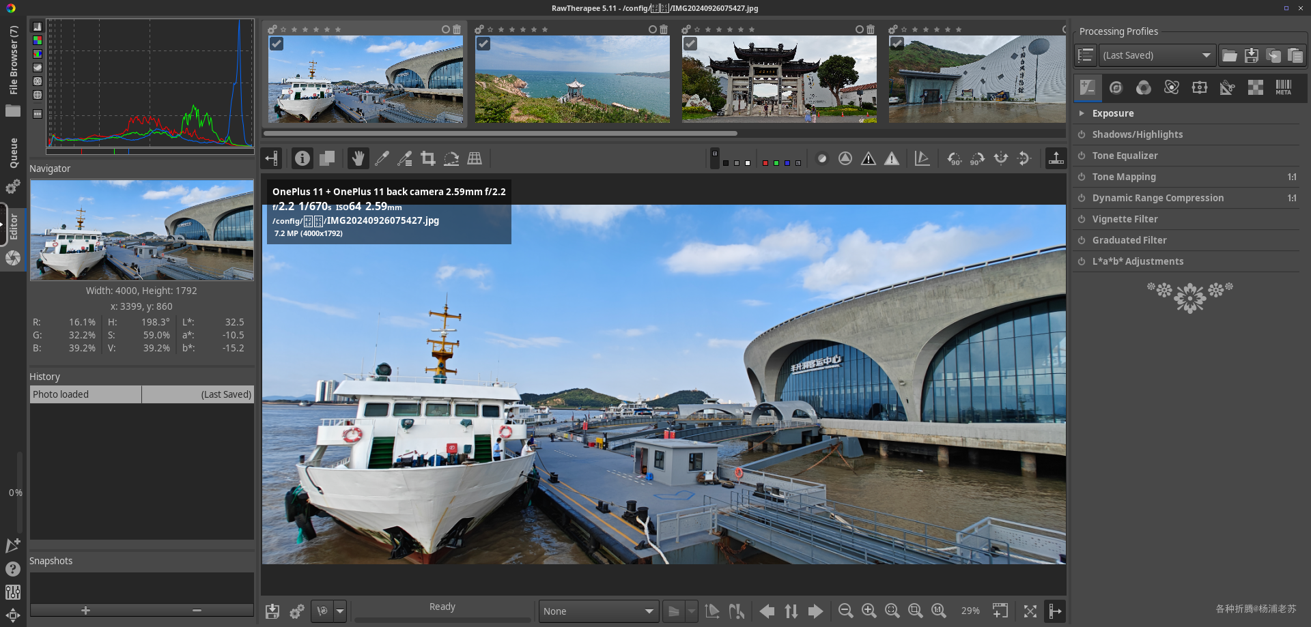Switch to the Queue tab
The height and width of the screenshot is (627, 1311).
tap(13, 153)
